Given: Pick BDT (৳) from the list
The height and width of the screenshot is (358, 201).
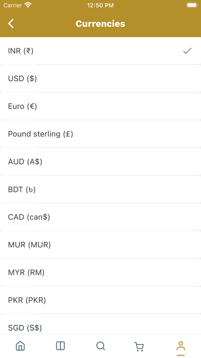Looking at the screenshot, I should 100,189.
